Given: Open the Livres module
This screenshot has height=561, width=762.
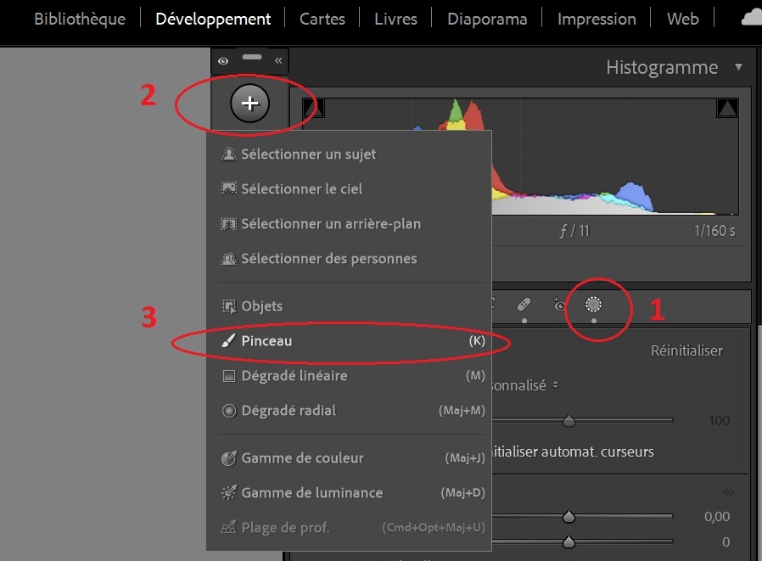Looking at the screenshot, I should click(395, 19).
